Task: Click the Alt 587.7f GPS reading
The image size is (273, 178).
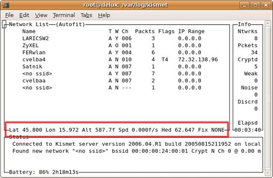Action: click(99, 130)
